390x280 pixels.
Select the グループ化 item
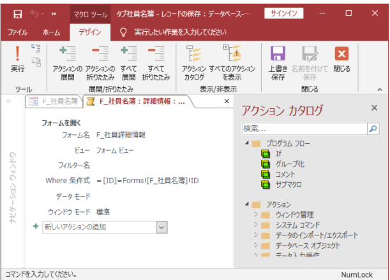tap(290, 164)
